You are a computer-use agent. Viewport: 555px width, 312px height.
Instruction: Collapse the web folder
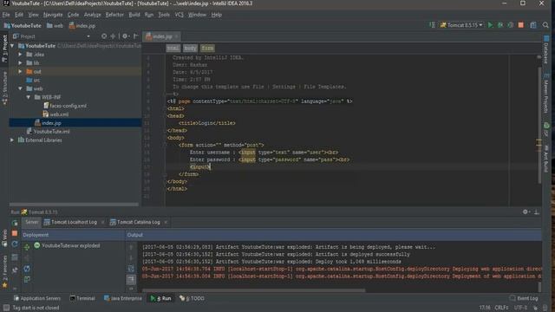pos(20,88)
